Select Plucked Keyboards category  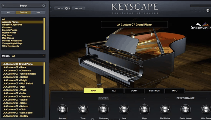pos(22,41)
